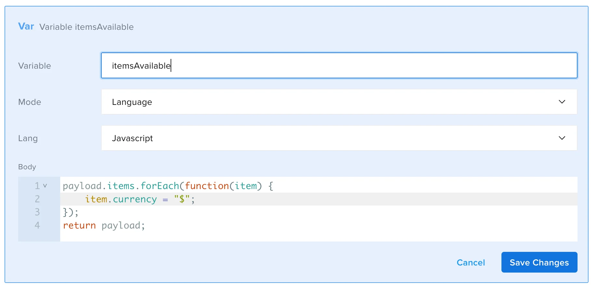
Task: Click the Var badge in the dialog header
Action: [26, 27]
